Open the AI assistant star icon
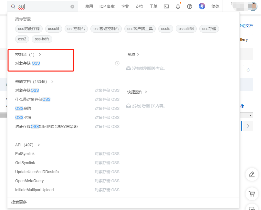The height and width of the screenshot is (210, 261). [202, 6]
